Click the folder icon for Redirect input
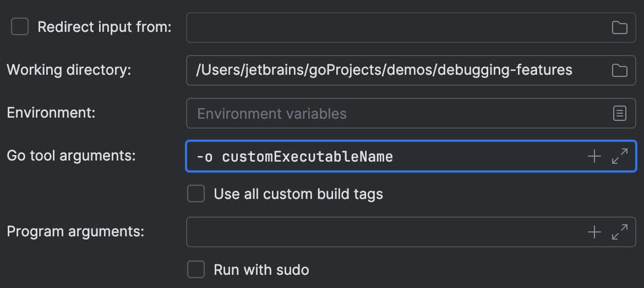Viewport: 644px width, 288px height. point(620,27)
